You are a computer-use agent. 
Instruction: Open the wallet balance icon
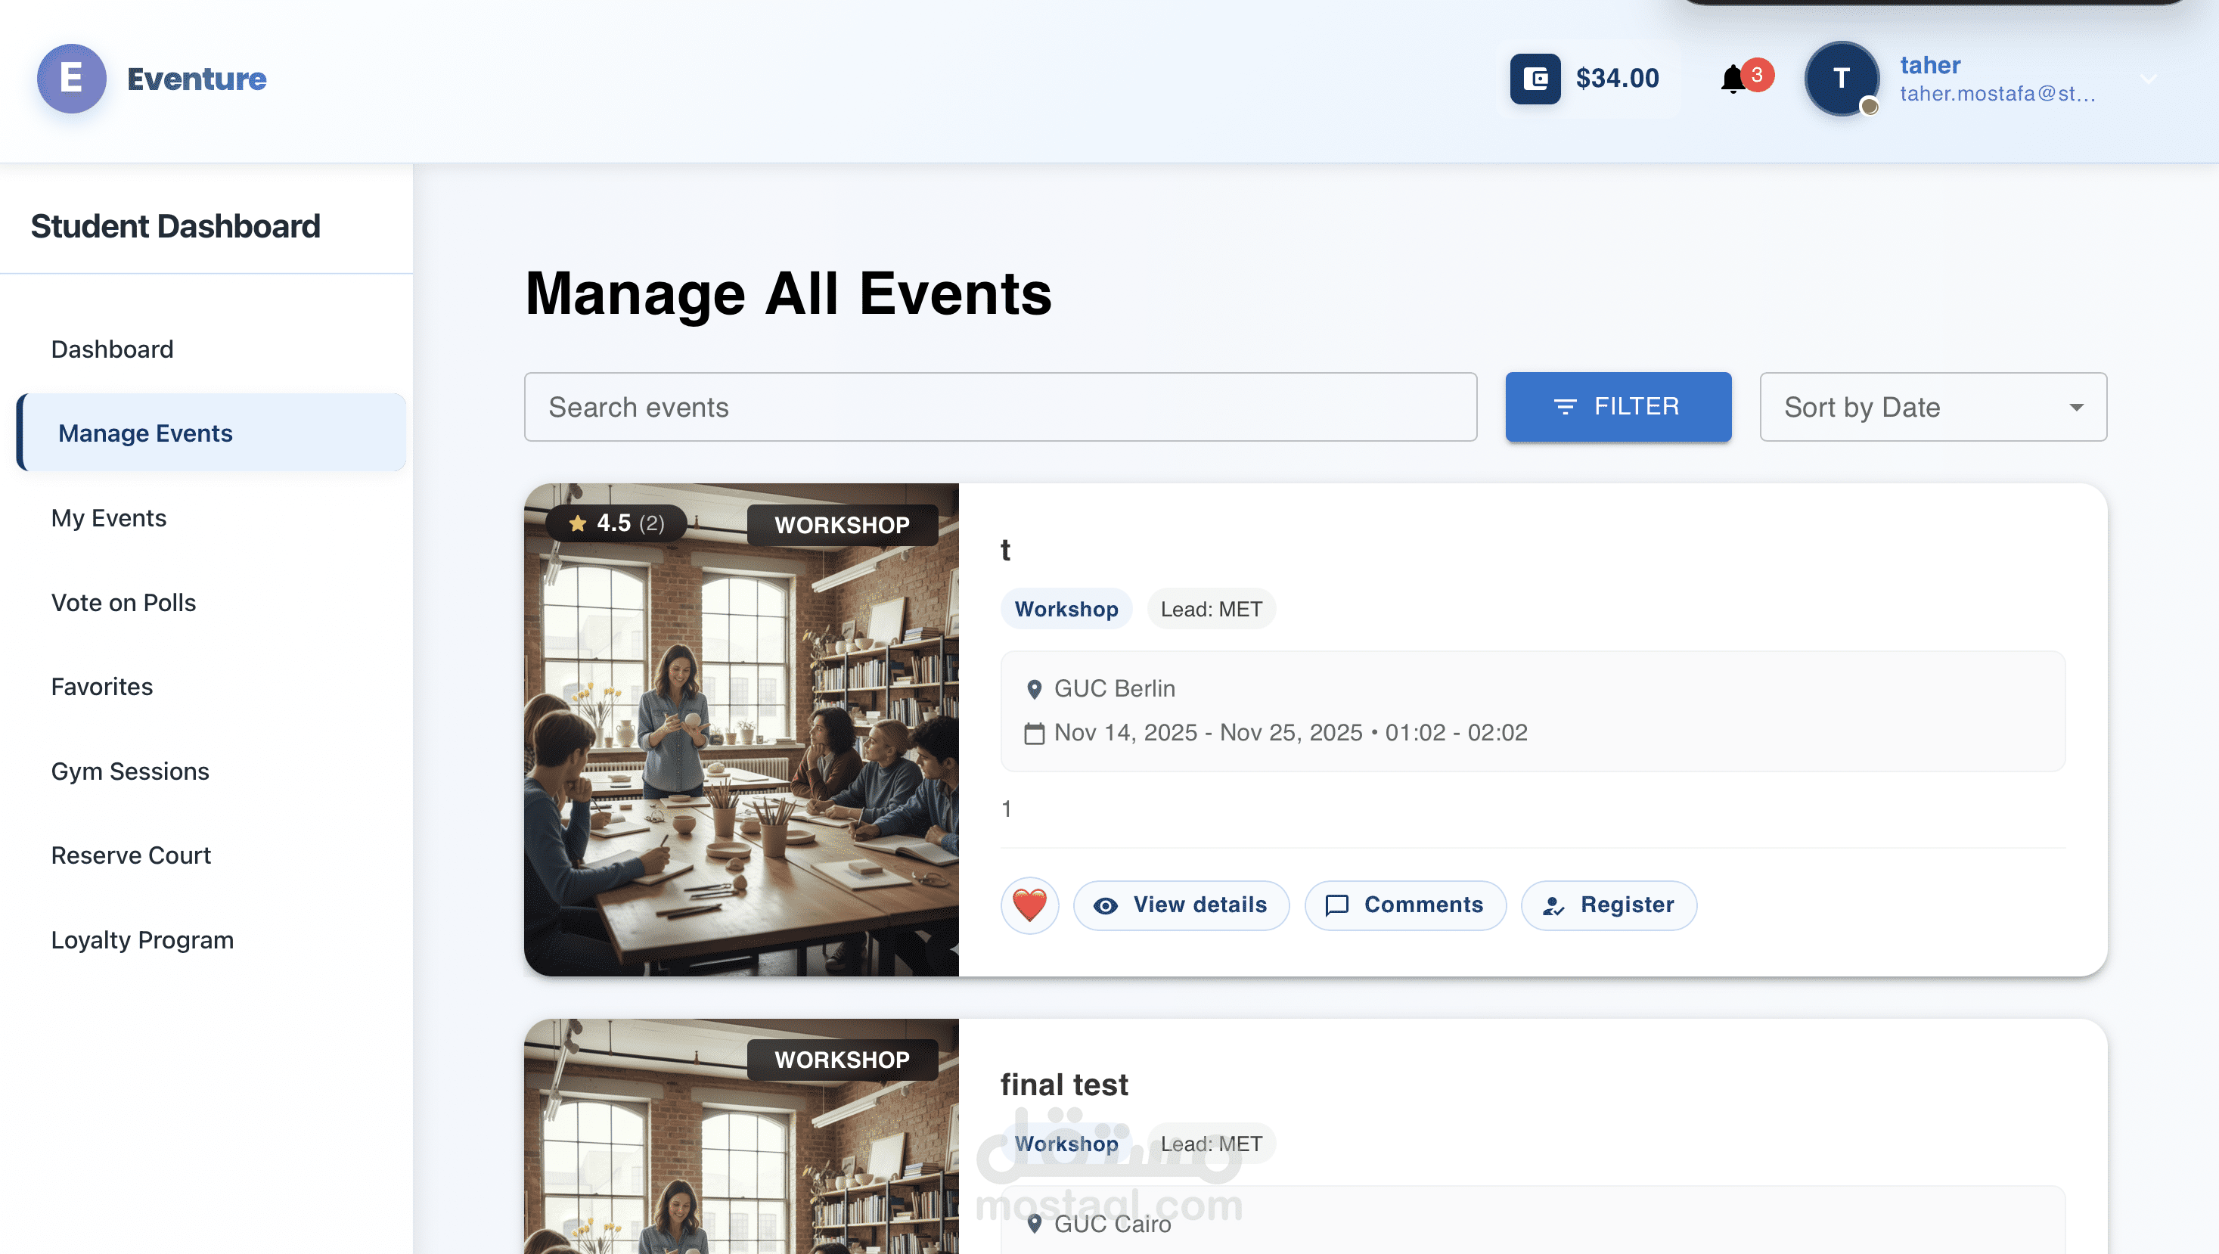1535,79
